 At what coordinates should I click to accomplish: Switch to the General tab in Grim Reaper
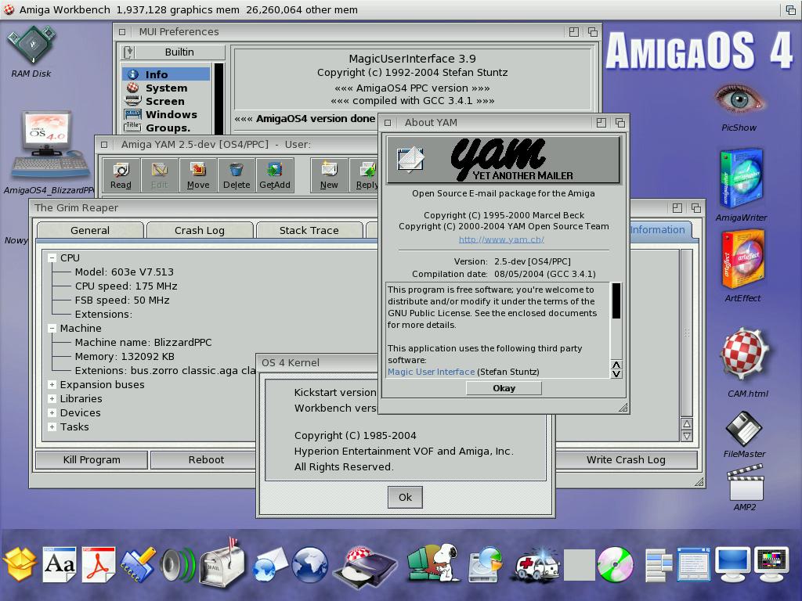90,231
